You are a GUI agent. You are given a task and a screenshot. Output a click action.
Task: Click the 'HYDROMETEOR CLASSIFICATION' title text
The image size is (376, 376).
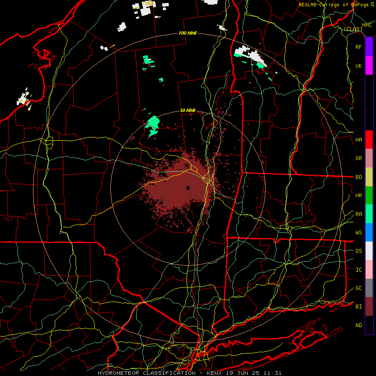click(147, 373)
